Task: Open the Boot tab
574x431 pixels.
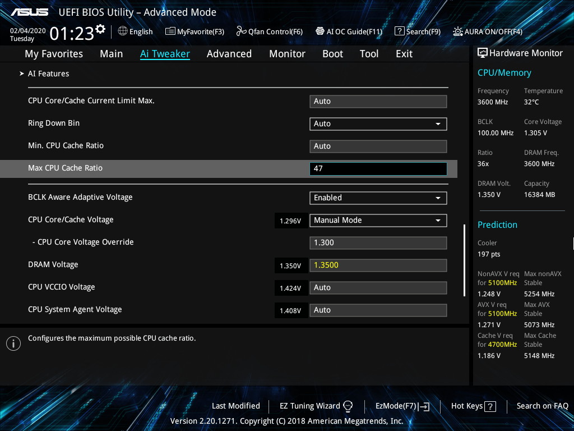Action: tap(333, 54)
